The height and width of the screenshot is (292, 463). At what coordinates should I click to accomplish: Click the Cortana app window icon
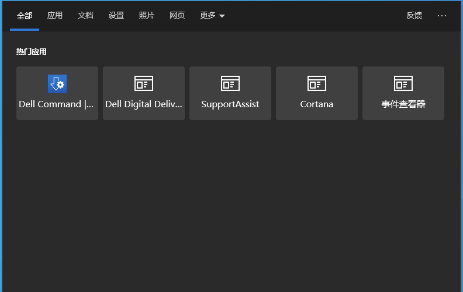(317, 83)
